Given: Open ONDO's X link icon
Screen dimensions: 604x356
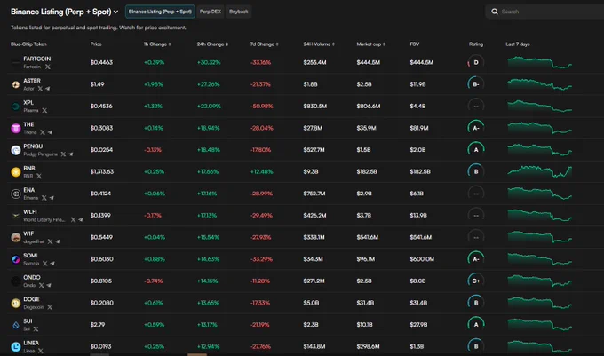Looking at the screenshot, I should click(x=41, y=285).
